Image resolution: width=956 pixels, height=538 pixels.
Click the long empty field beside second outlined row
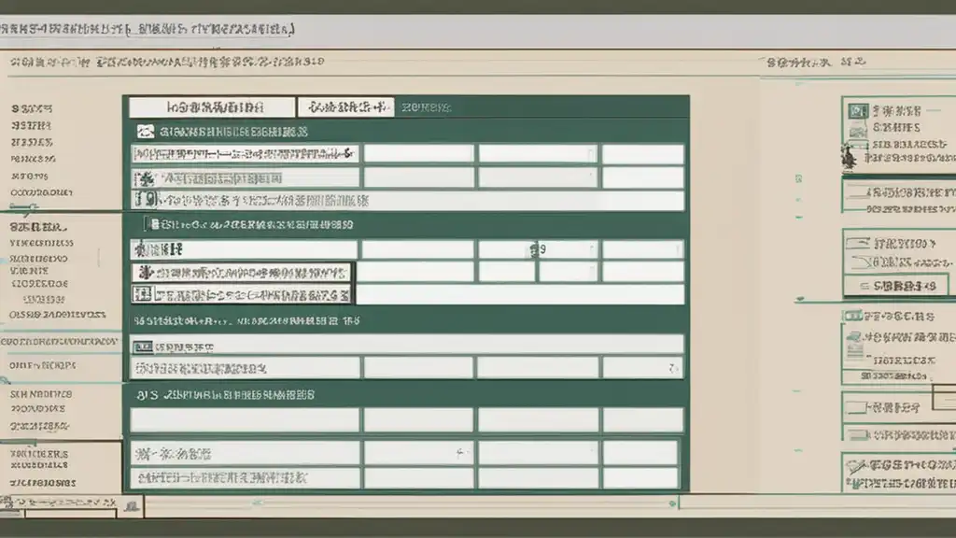pos(519,294)
